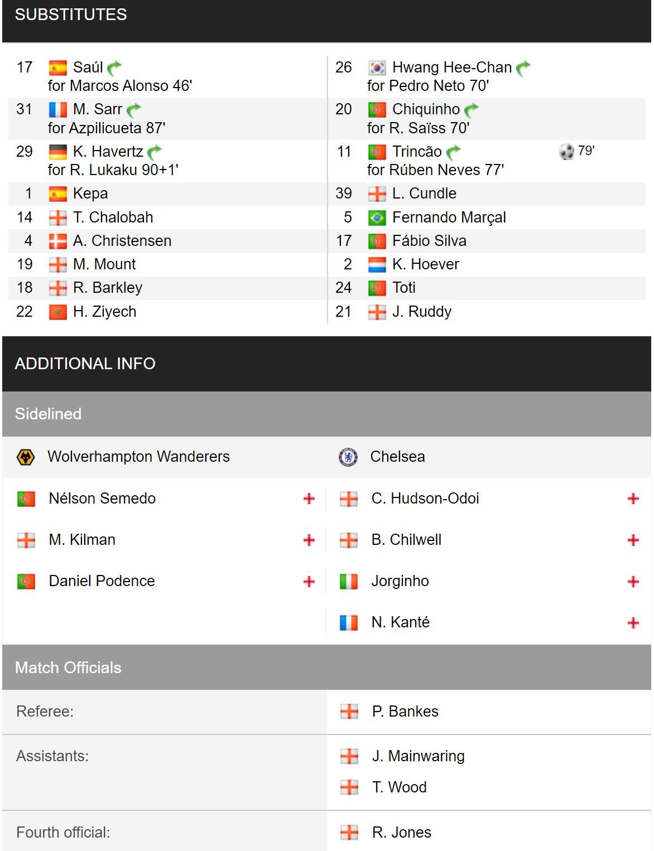Click the Brazil flag next to Fernando Marçal
Viewport: 654px width, 851px height.
click(x=377, y=218)
